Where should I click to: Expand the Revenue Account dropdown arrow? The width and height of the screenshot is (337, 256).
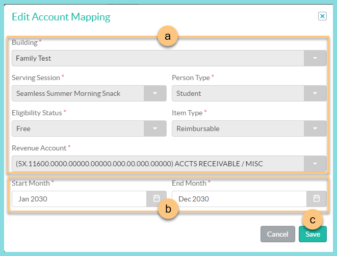(x=315, y=164)
